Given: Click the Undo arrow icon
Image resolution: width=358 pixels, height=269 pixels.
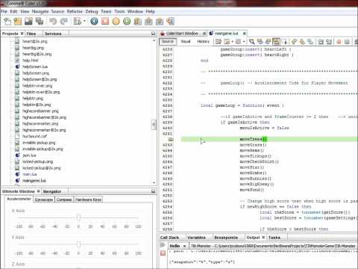Looking at the screenshot, I should coord(53,22).
